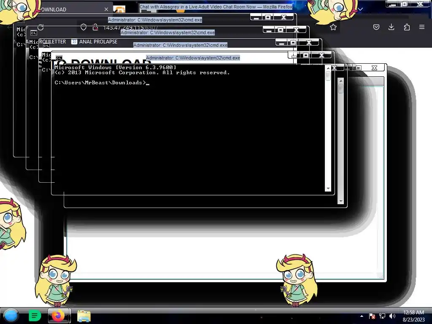Maximize the frontmost cmd.exe window

click(305, 55)
